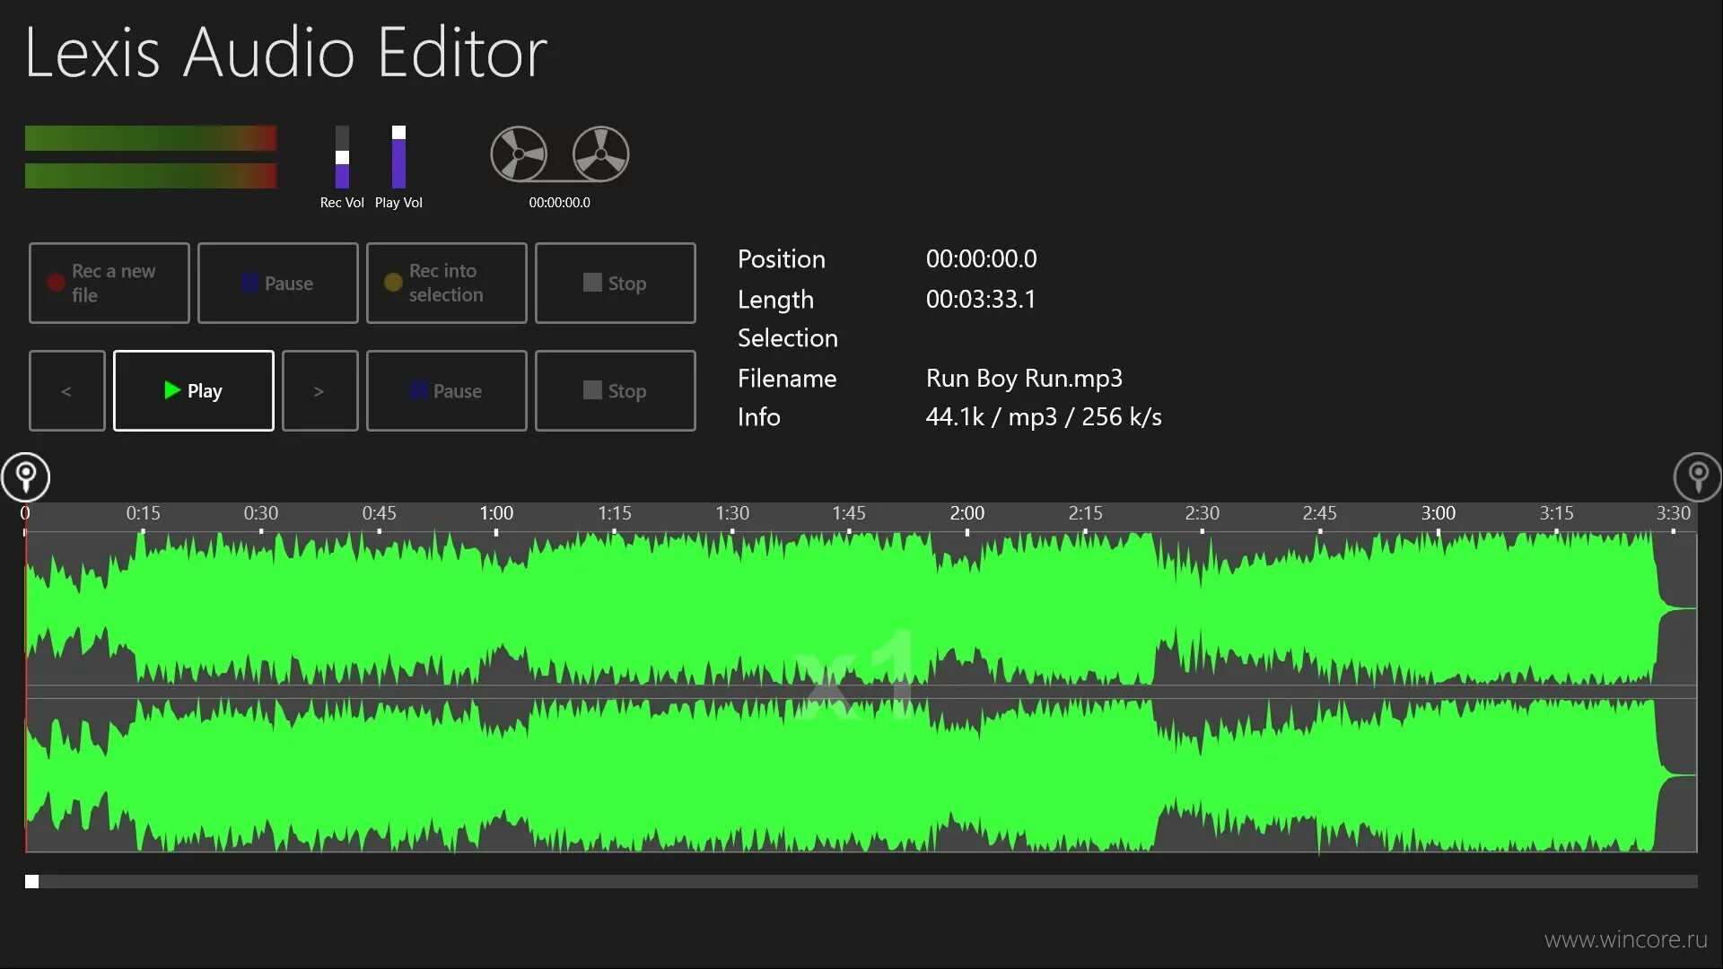This screenshot has height=969, width=1723.
Task: Click the step forward arrow button
Action: coord(319,391)
